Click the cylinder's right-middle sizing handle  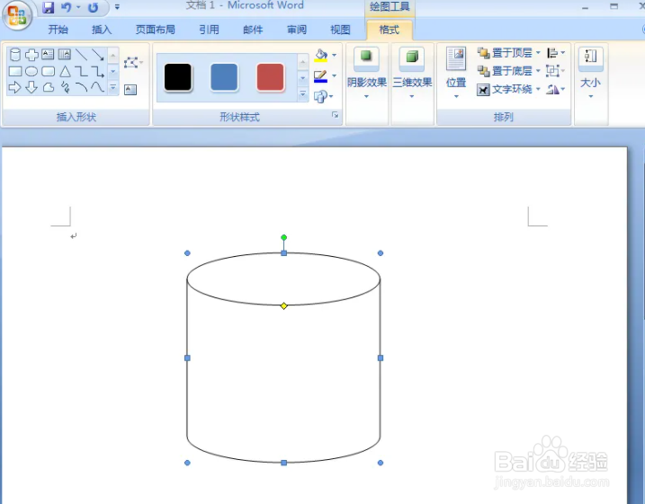coord(381,358)
